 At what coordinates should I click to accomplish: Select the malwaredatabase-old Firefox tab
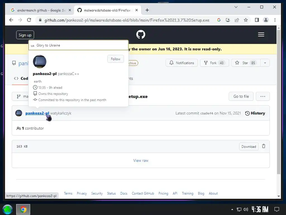[108, 10]
